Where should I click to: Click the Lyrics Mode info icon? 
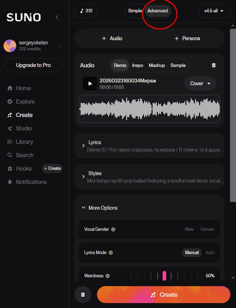click(111, 253)
